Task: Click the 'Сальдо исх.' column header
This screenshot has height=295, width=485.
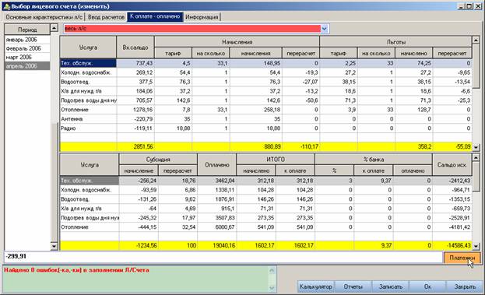Action: point(452,165)
